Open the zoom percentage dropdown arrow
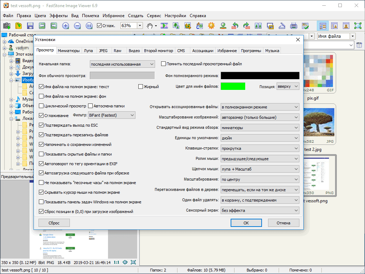This screenshot has width=365, height=274. pyautogui.click(x=140, y=26)
